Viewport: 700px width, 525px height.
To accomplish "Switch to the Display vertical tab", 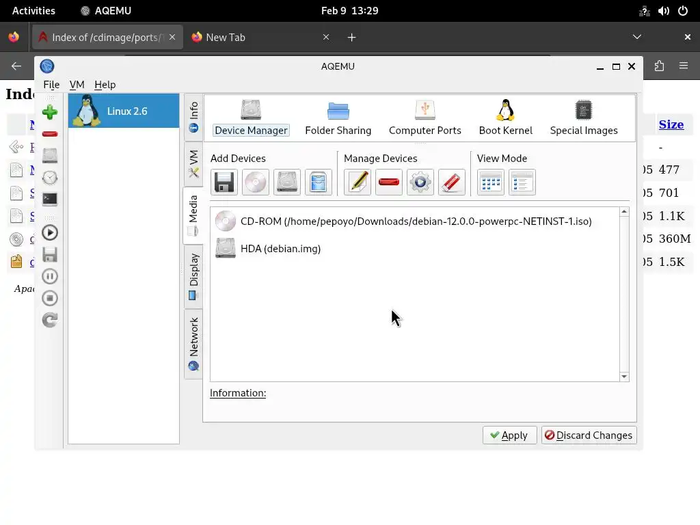I will coord(193,276).
